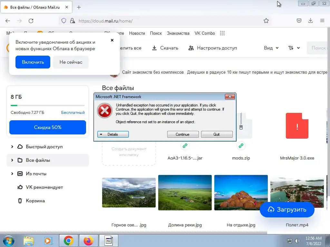Viewport: 330px width, 247px height.
Task: Open Из почты in sidebar
Action: point(36,174)
